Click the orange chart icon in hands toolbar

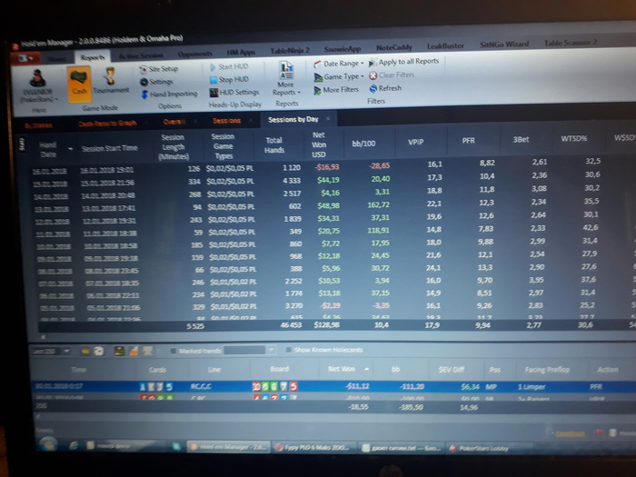coord(134,351)
